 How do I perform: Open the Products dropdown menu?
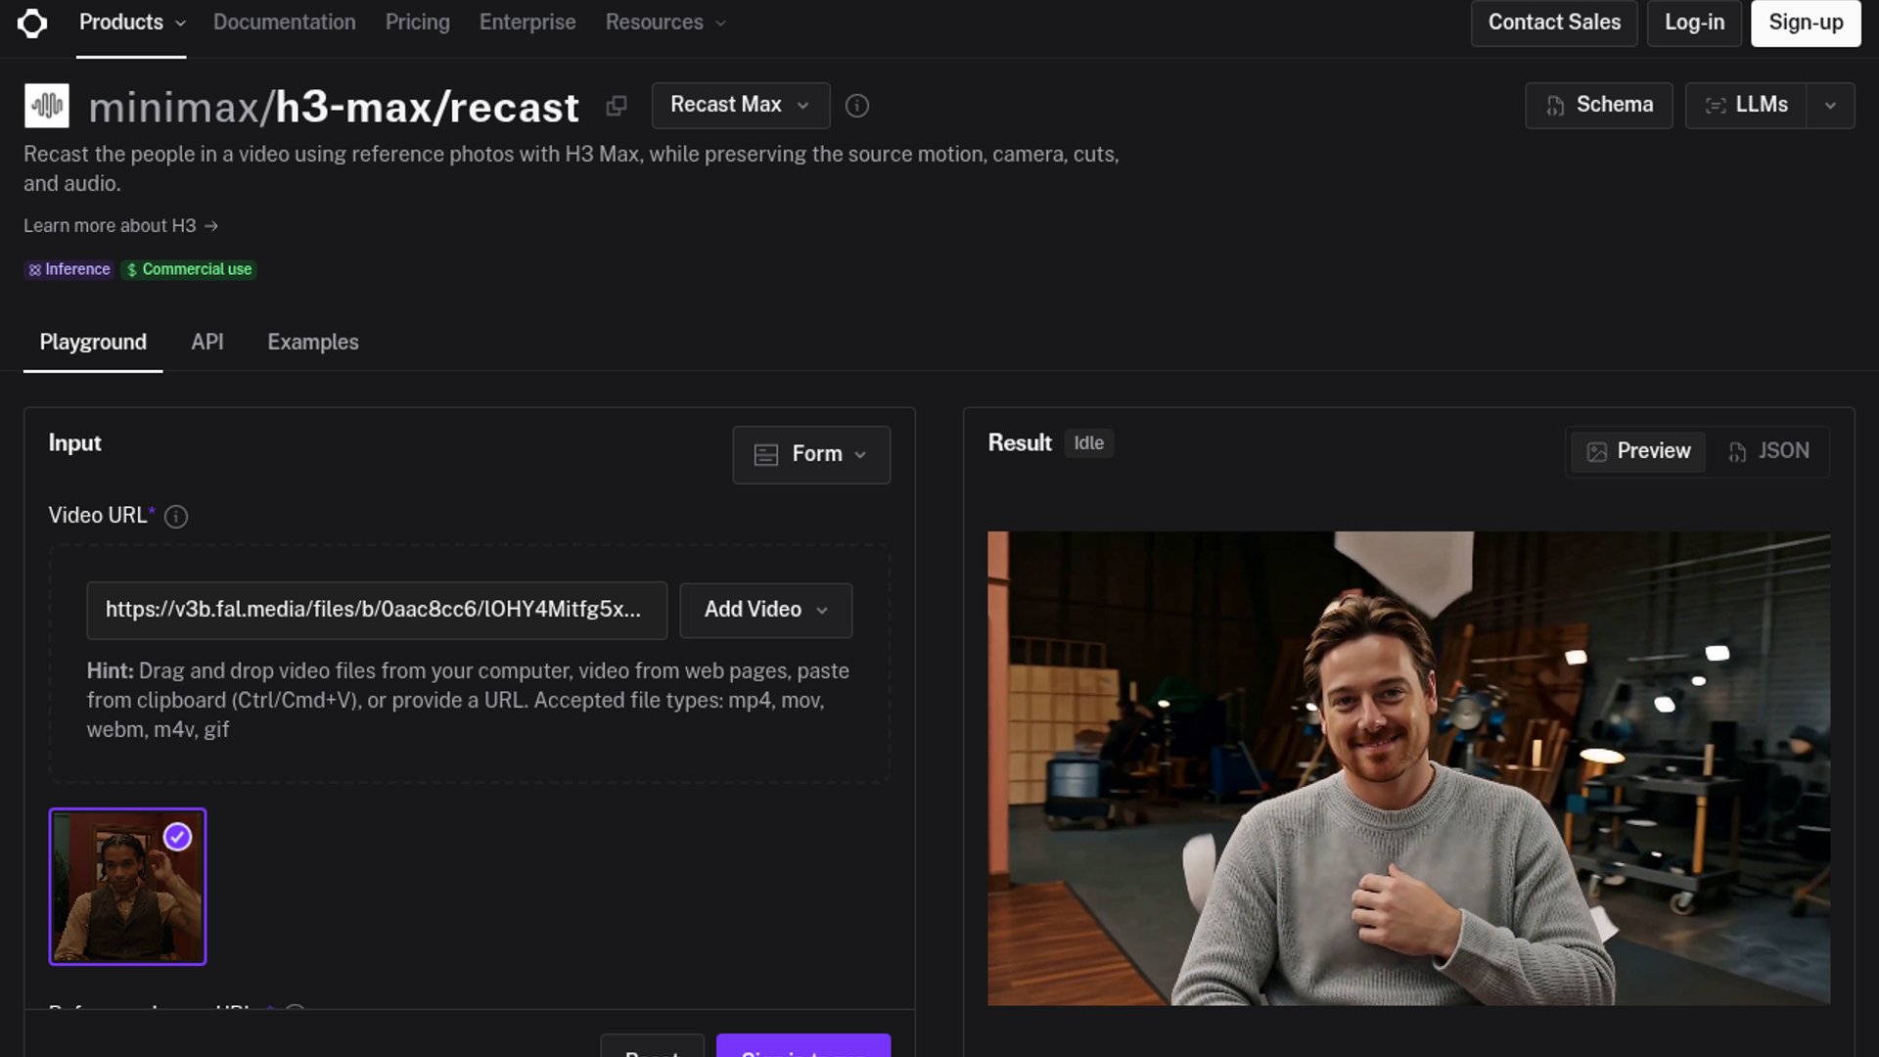click(131, 23)
